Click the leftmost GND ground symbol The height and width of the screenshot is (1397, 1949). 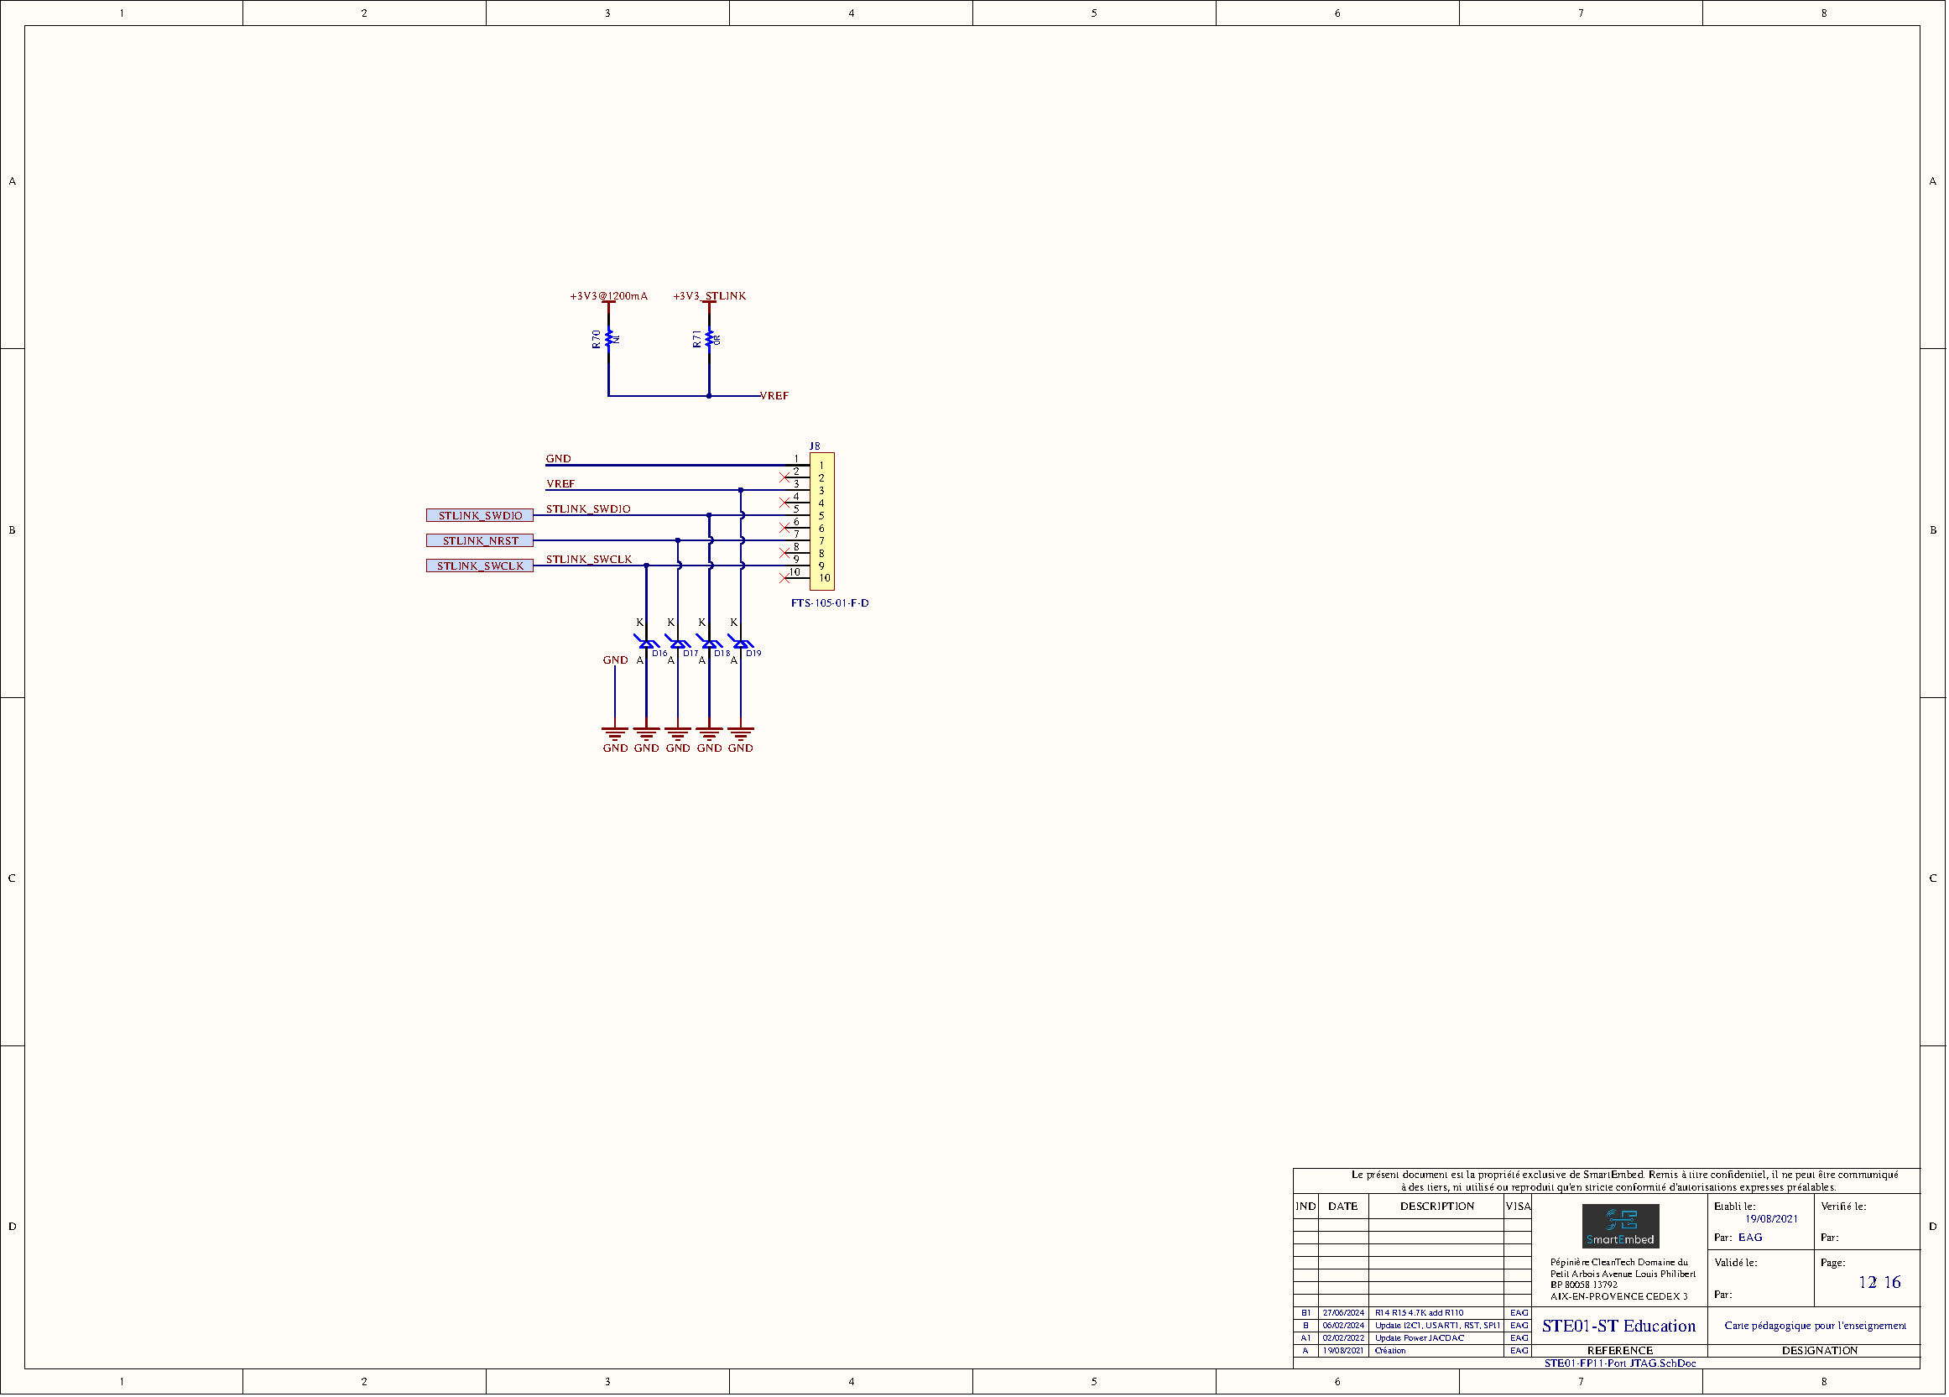point(614,732)
